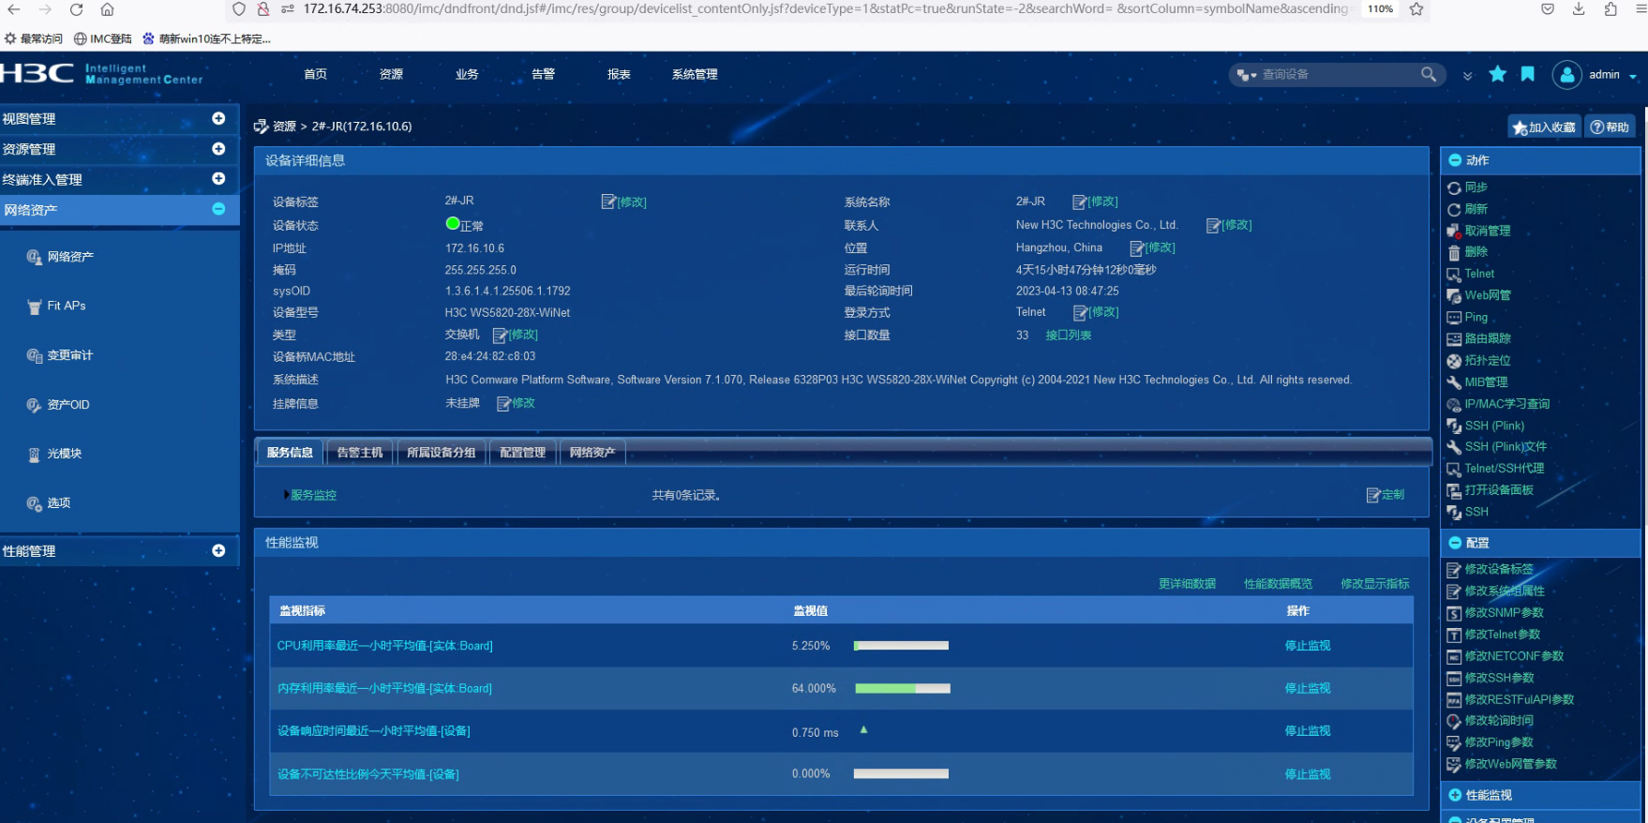Select 取消管理 in the 动作 panel
This screenshot has height=823, width=1648.
click(1487, 231)
